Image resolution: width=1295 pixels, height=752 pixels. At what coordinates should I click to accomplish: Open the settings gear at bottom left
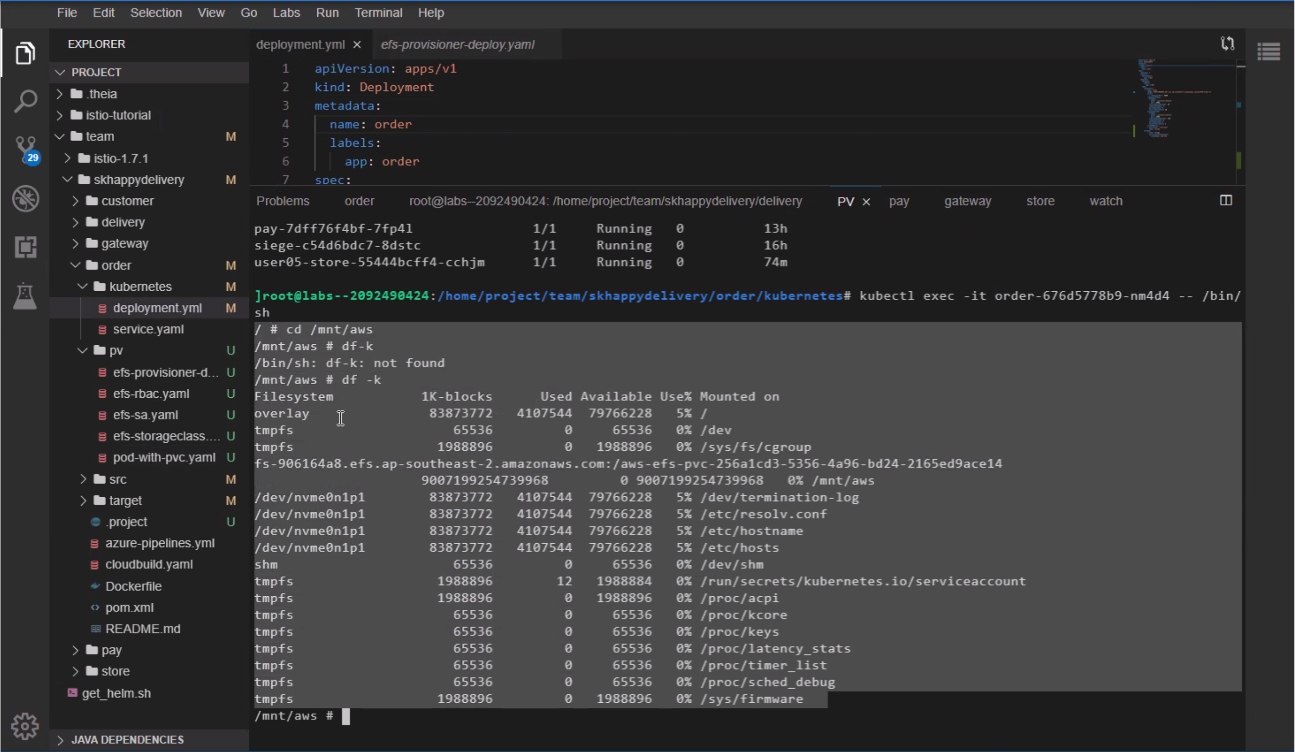25,726
